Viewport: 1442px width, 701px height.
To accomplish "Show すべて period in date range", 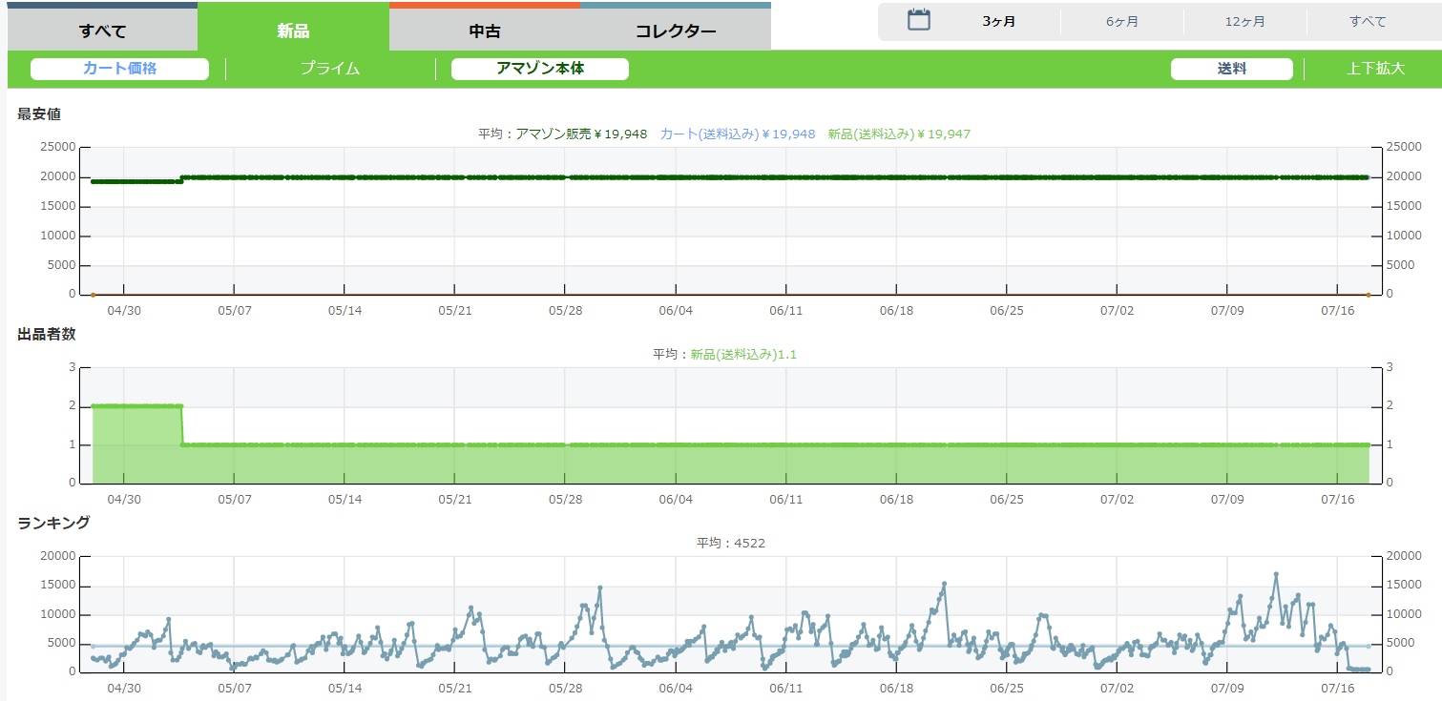I will click(1368, 21).
